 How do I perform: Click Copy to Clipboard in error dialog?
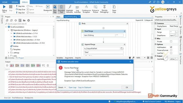pyautogui.click(x=84, y=88)
